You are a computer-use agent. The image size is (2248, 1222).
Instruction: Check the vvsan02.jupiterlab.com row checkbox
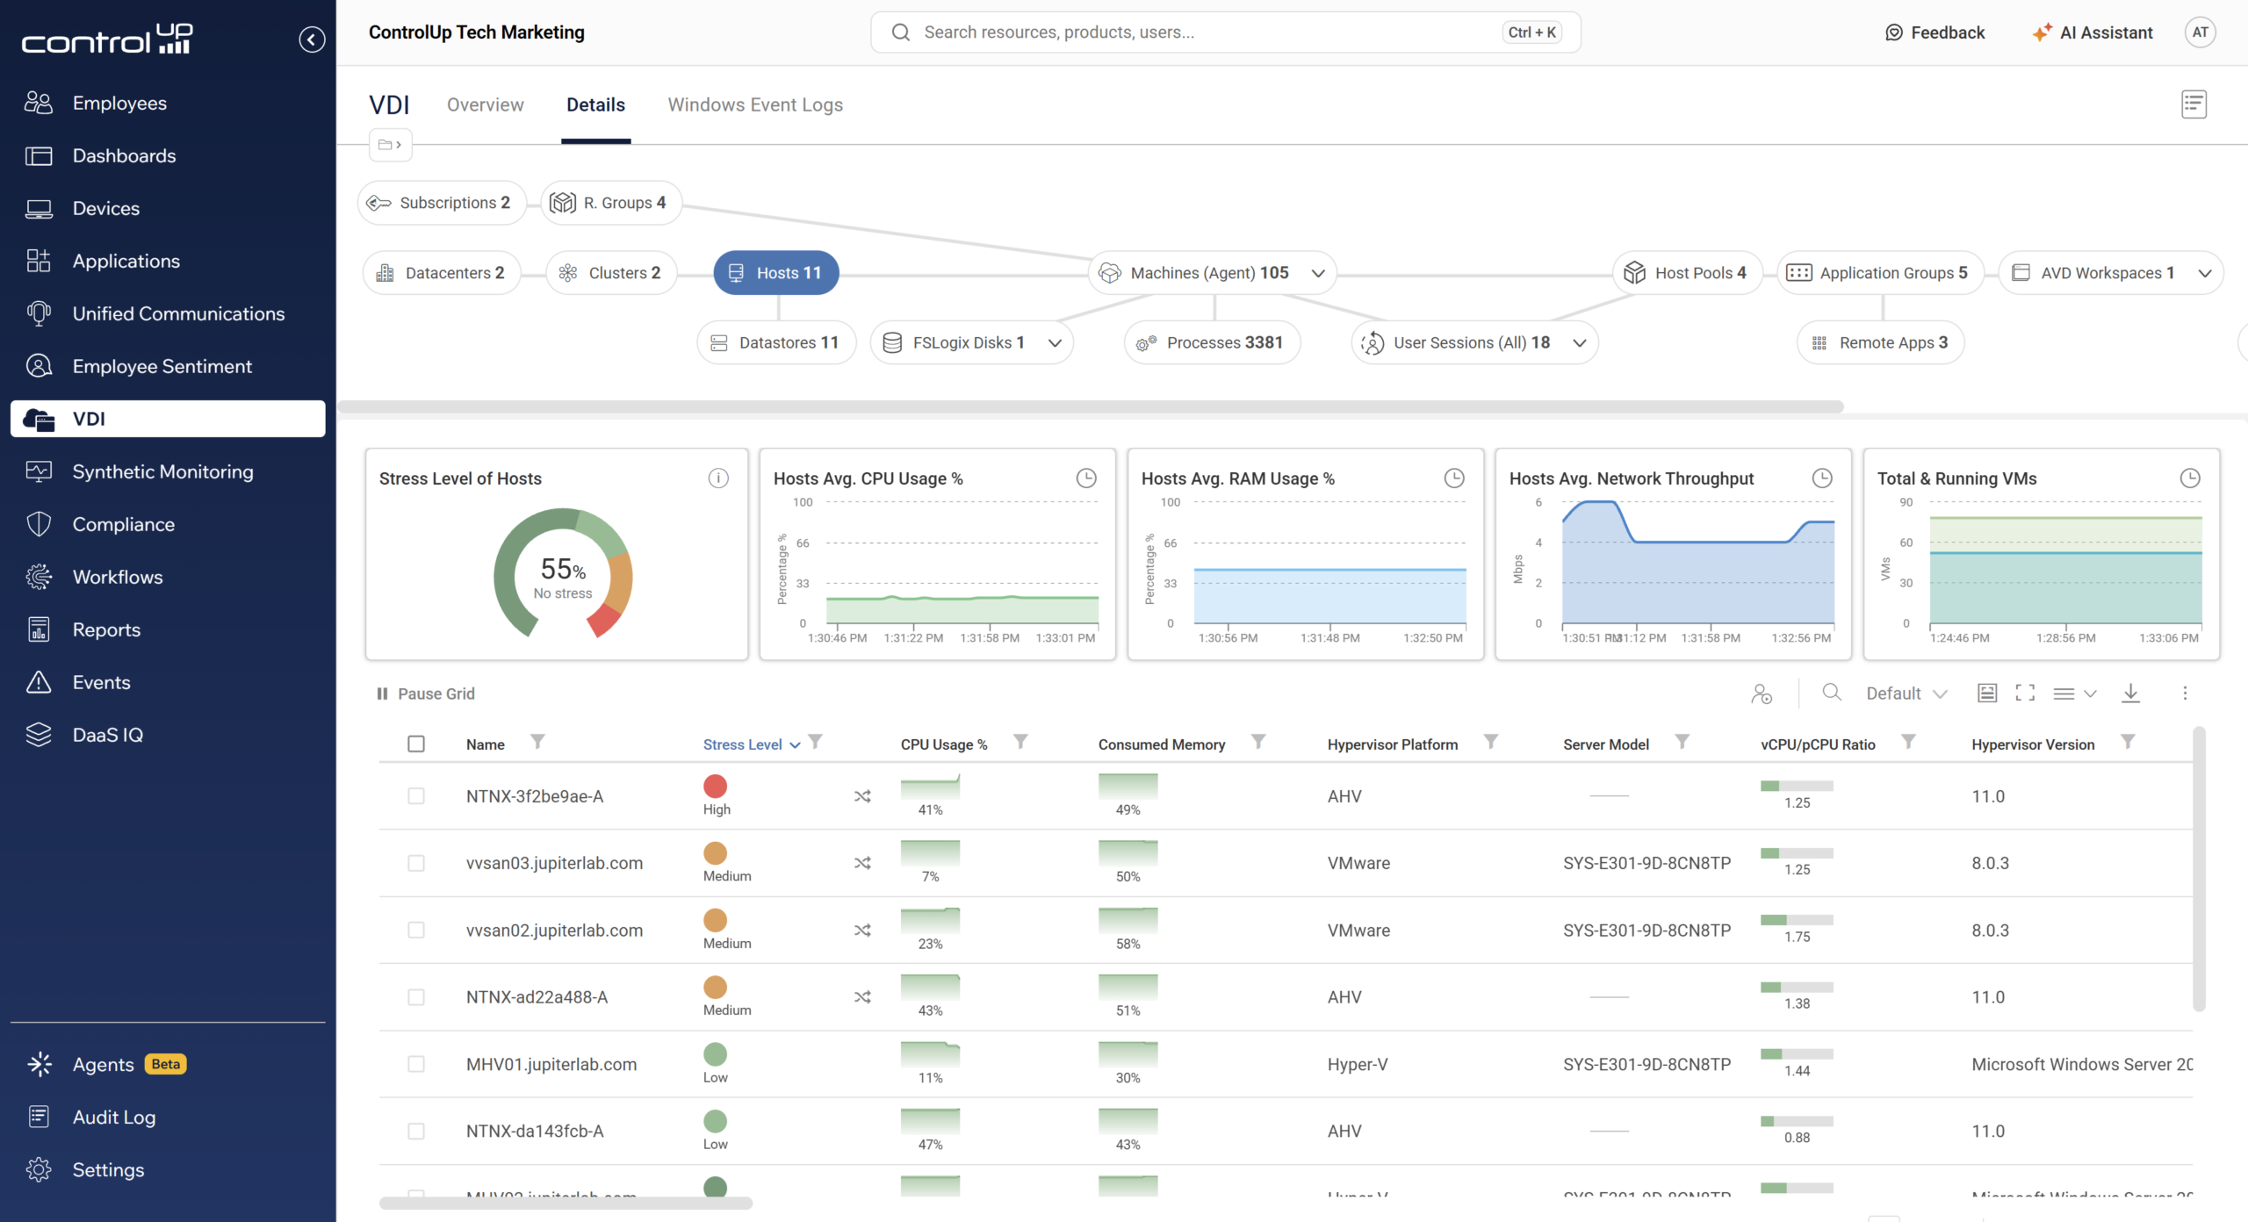tap(416, 931)
